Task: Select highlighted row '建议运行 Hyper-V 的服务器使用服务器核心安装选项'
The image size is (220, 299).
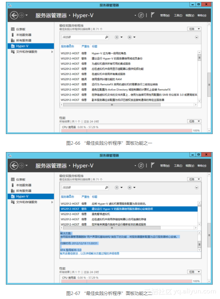Action: 129,209
